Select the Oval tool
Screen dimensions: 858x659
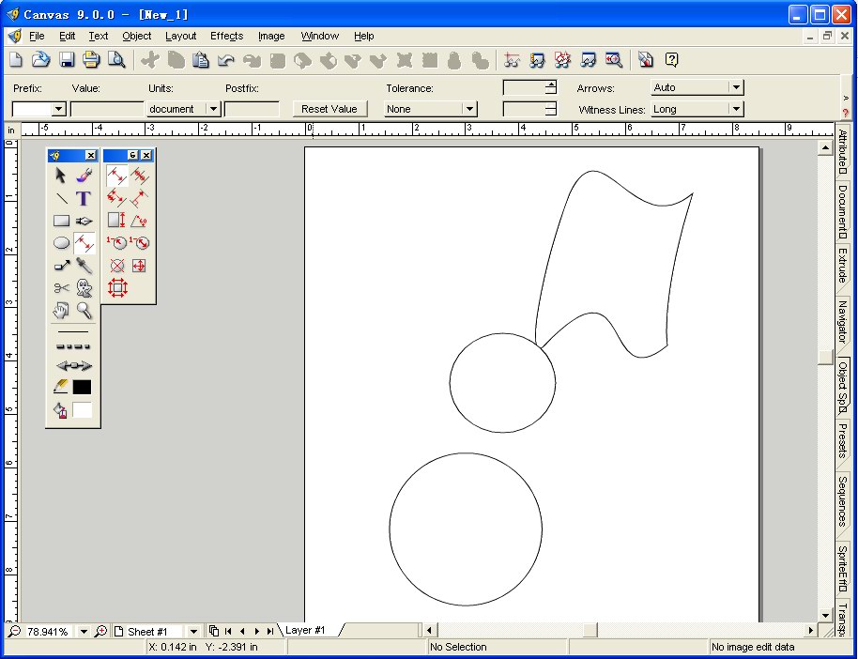[x=61, y=243]
